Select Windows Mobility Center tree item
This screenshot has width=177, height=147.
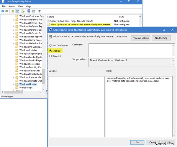point(30,67)
